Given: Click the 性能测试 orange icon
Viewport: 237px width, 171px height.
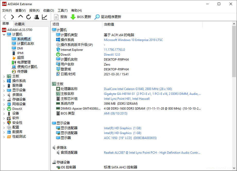Looking at the screenshot, I should (x=9, y=137).
